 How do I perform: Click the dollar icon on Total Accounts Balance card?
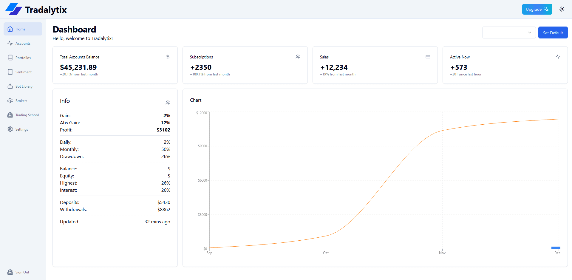click(x=168, y=57)
